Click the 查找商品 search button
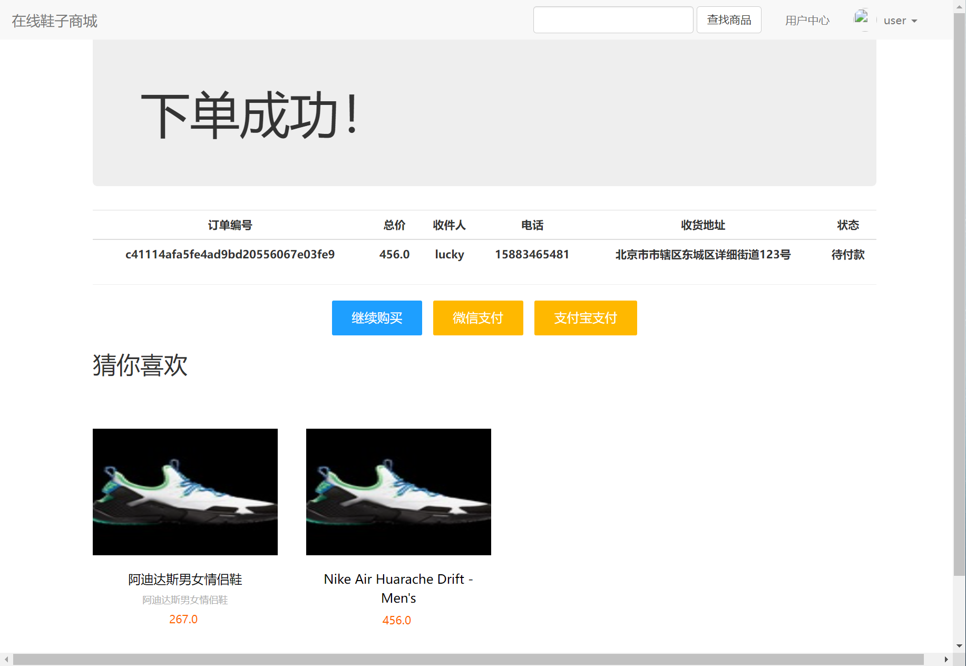Image resolution: width=966 pixels, height=666 pixels. [x=728, y=20]
